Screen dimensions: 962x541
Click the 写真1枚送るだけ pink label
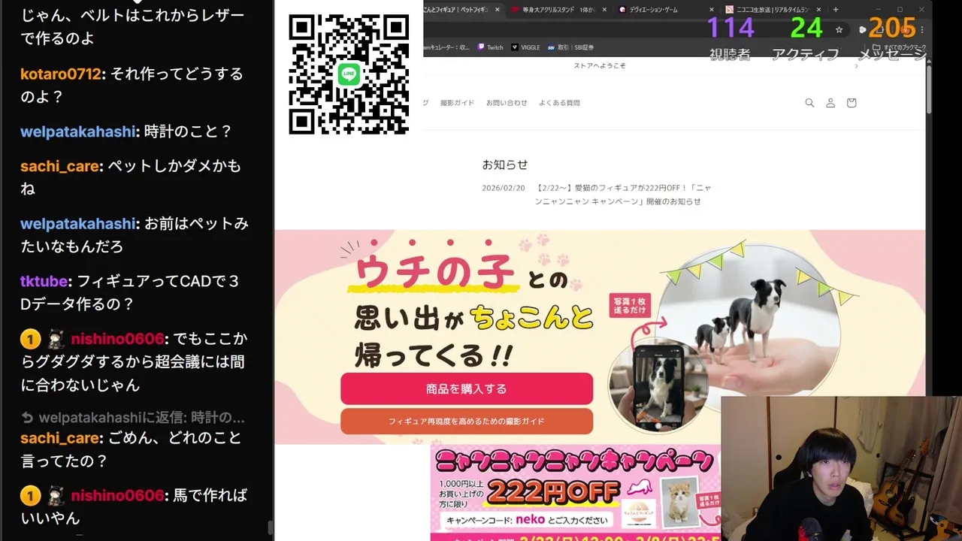pyautogui.click(x=628, y=306)
